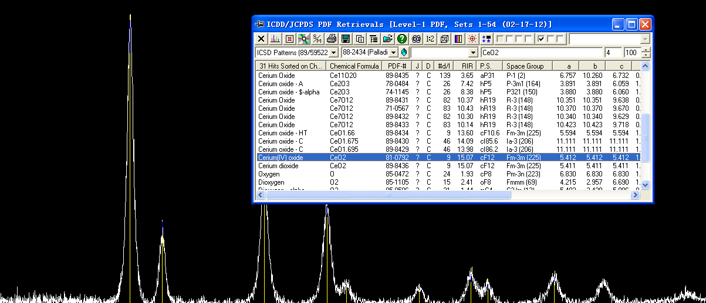Open the empty combo box beside the crystal icon
Image resolution: width=706 pixels, height=303 pixels.
point(473,53)
